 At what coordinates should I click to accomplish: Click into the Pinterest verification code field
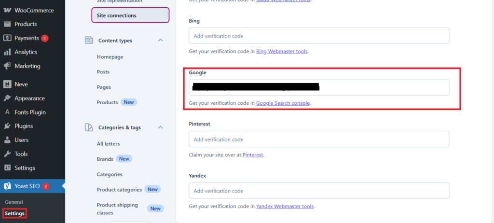319,139
